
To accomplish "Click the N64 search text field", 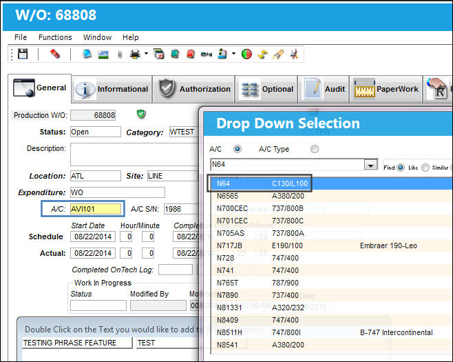I will 287,165.
